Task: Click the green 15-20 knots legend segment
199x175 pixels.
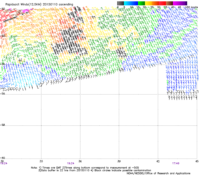Action: (x=141, y=3)
